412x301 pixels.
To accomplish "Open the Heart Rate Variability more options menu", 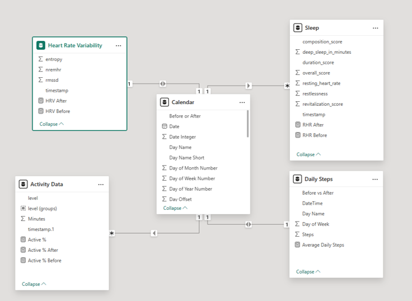I will coord(119,46).
